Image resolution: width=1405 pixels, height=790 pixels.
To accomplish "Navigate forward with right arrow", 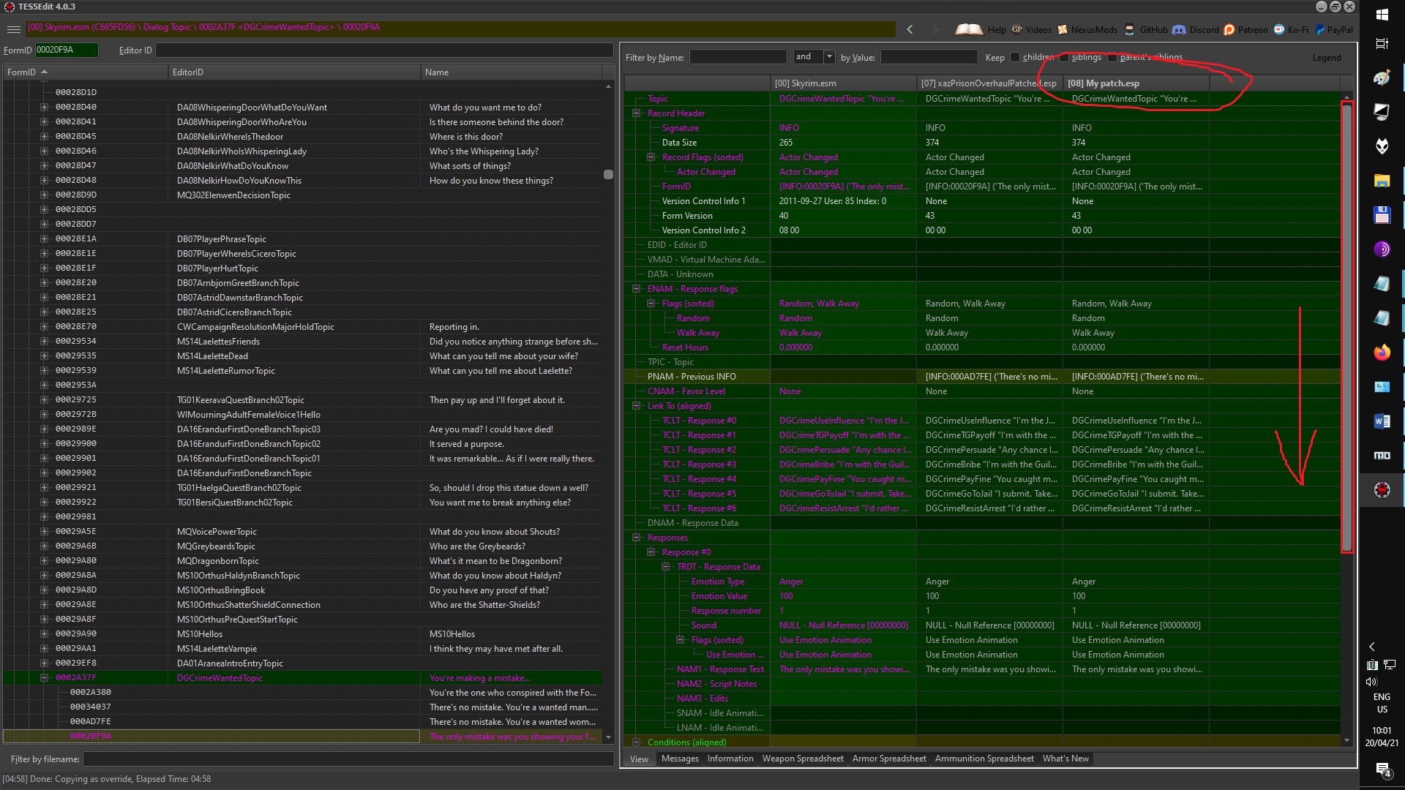I will (x=934, y=29).
